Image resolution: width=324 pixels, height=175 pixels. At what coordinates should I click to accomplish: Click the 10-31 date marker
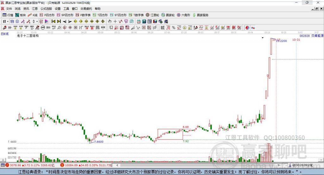pyautogui.click(x=296, y=39)
